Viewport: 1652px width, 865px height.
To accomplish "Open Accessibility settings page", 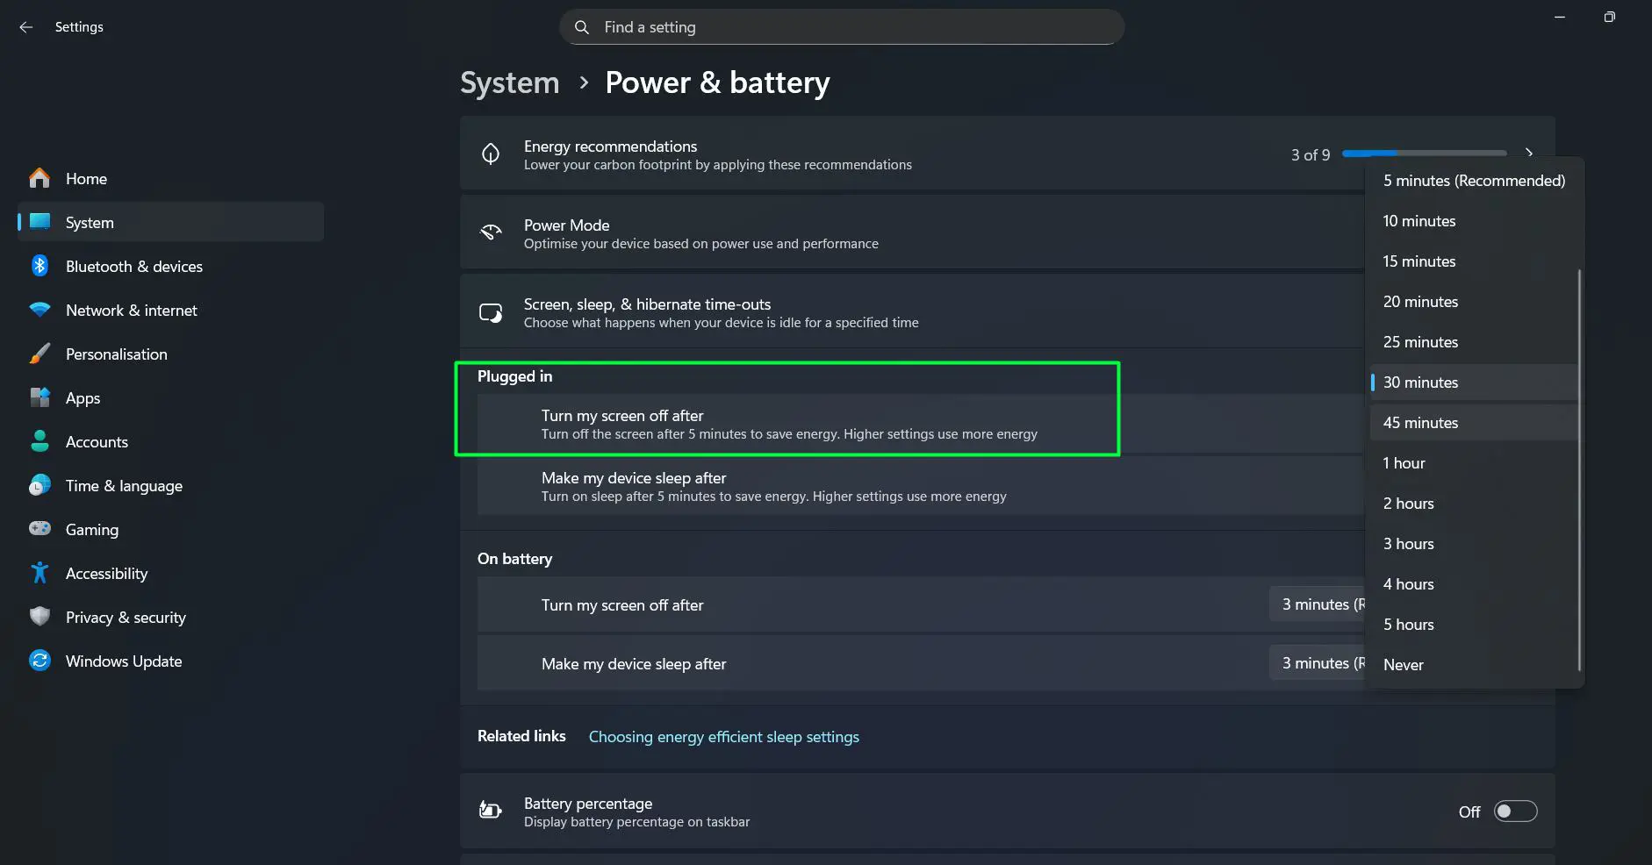I will [106, 573].
